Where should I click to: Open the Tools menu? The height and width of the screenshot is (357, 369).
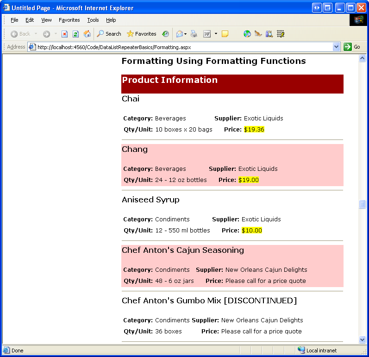93,20
